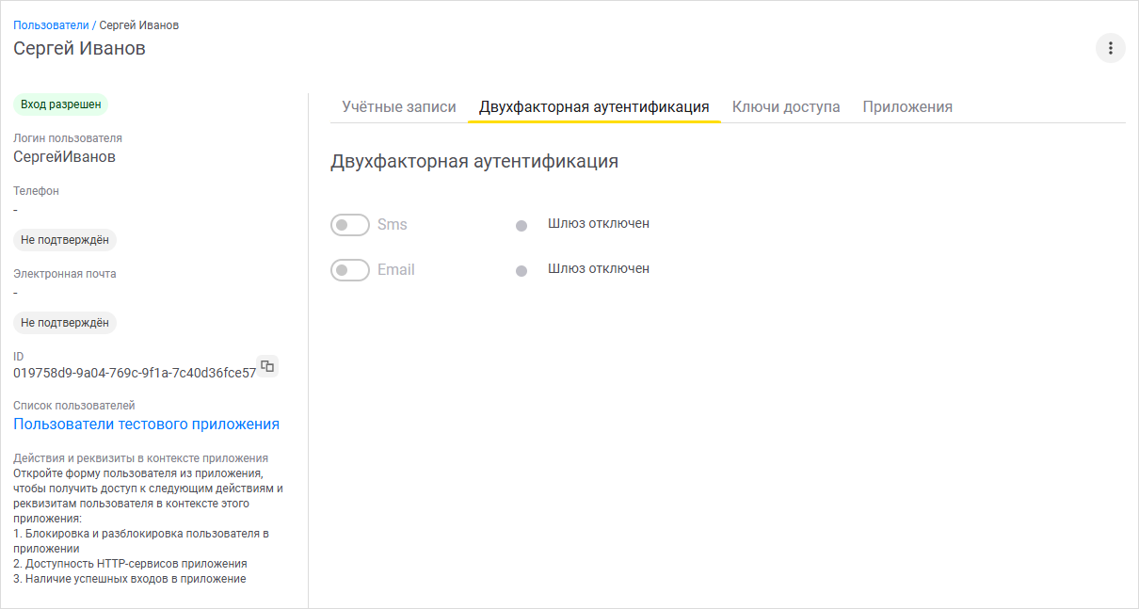Click the gray status dot next to Email
The width and height of the screenshot is (1139, 609).
click(522, 269)
